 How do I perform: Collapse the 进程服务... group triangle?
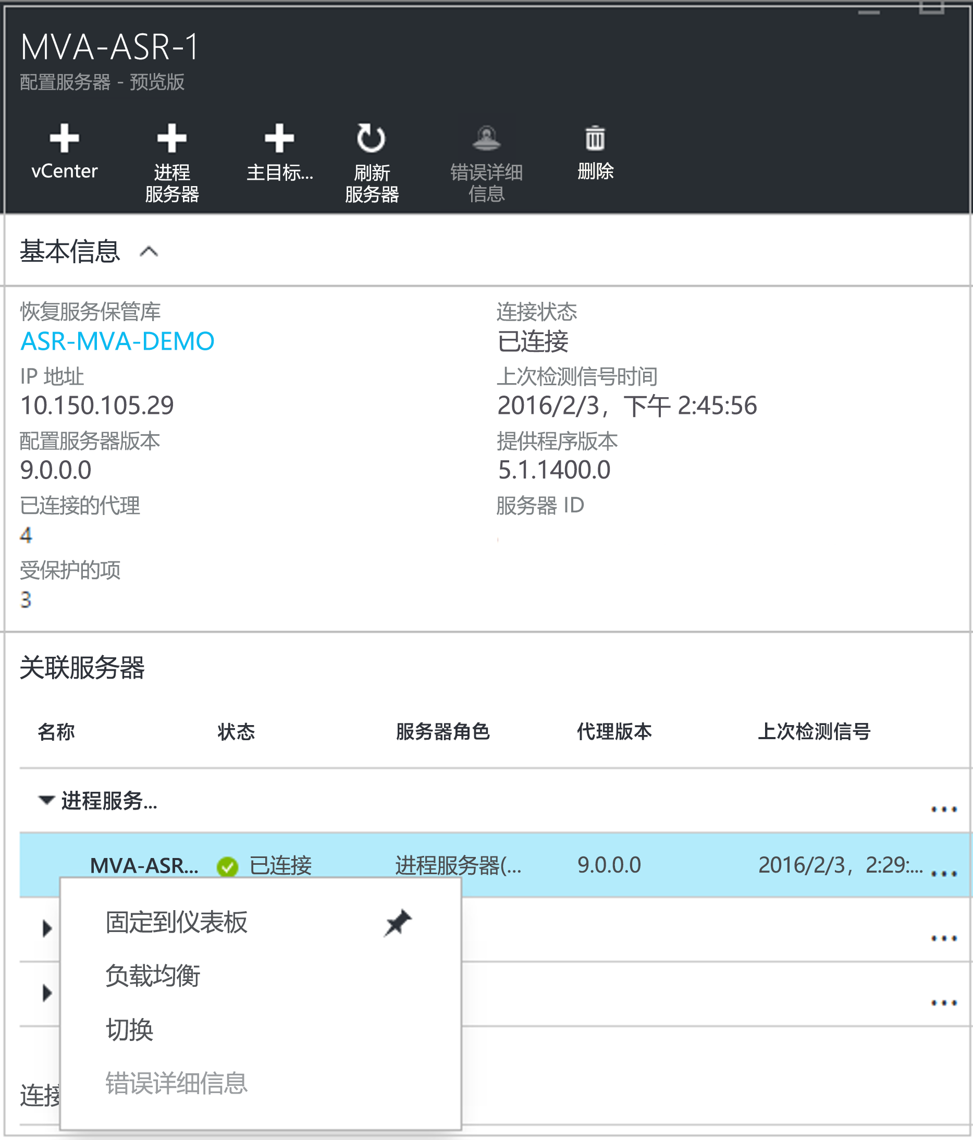click(47, 800)
